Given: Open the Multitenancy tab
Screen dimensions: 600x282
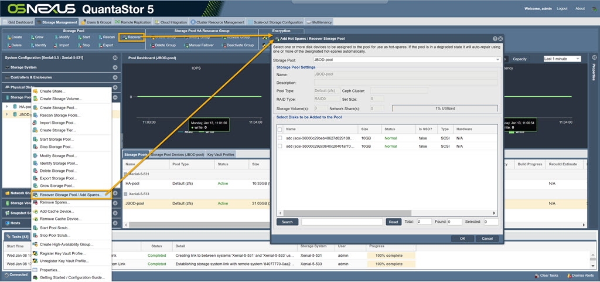Looking at the screenshot, I should pyautogui.click(x=319, y=22).
